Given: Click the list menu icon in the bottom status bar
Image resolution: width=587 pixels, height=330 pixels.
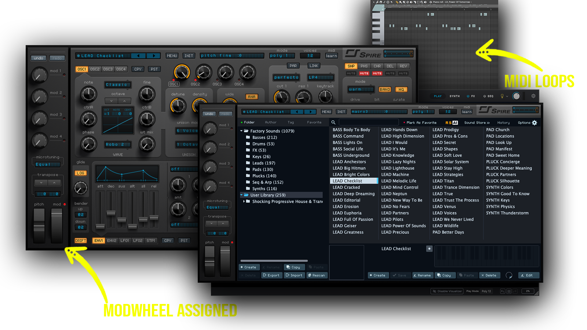Looking at the screenshot, I should point(509,291).
